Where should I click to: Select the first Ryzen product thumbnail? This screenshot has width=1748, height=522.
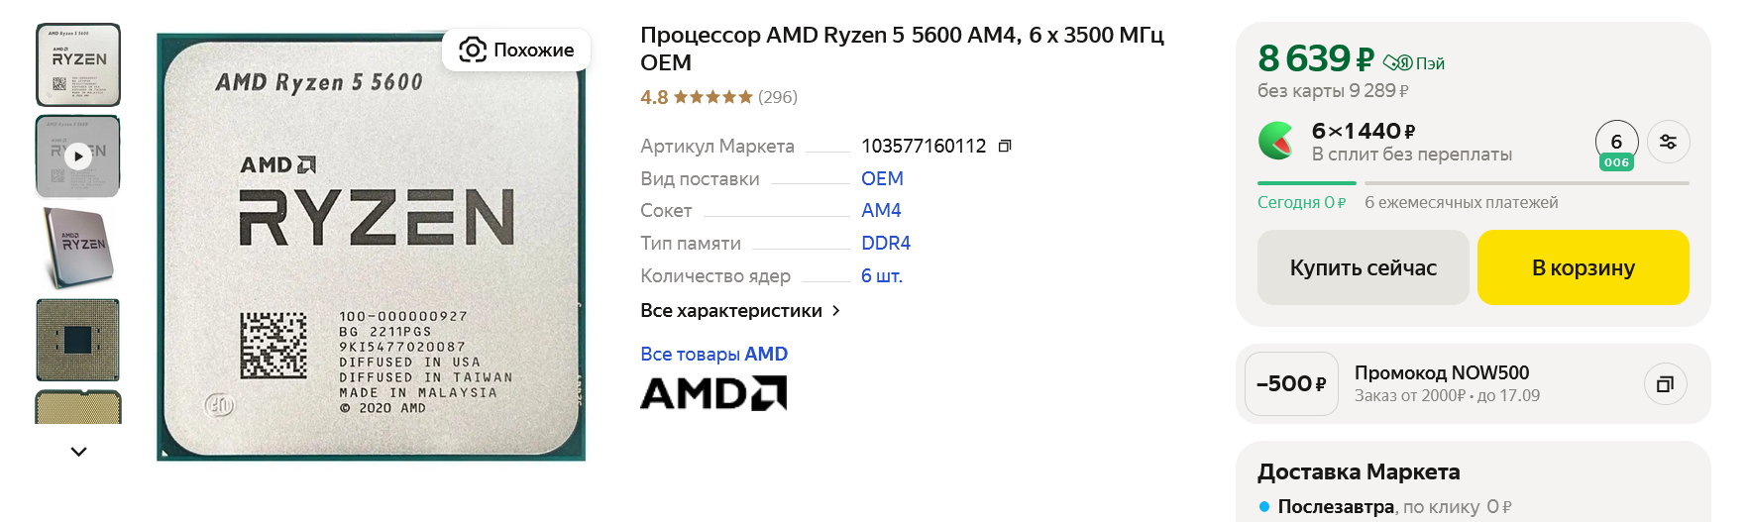click(78, 65)
